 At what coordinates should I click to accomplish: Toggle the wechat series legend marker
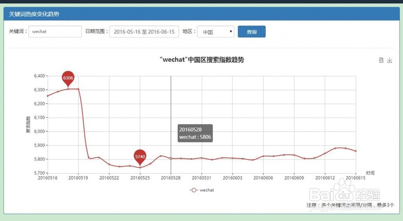coord(194,190)
